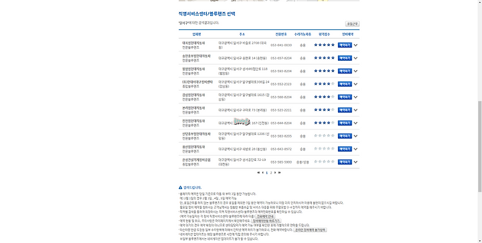Viewport: 482px width, 243px height.
Task: Expand details for row 053-643-8572
Action: tap(355, 149)
